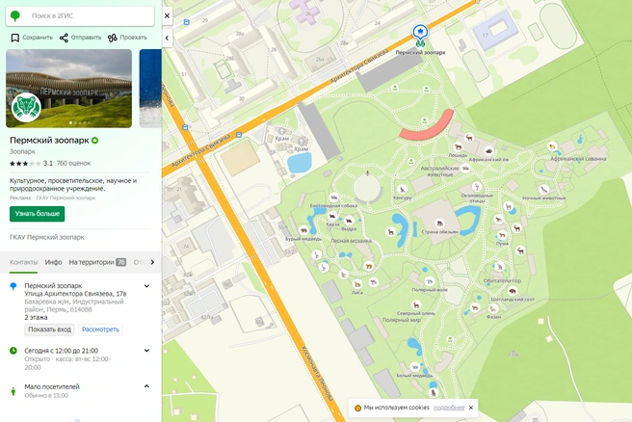632x422 pixels.
Task: Click the 'Лошадь' animal marker on the map
Action: click(458, 147)
